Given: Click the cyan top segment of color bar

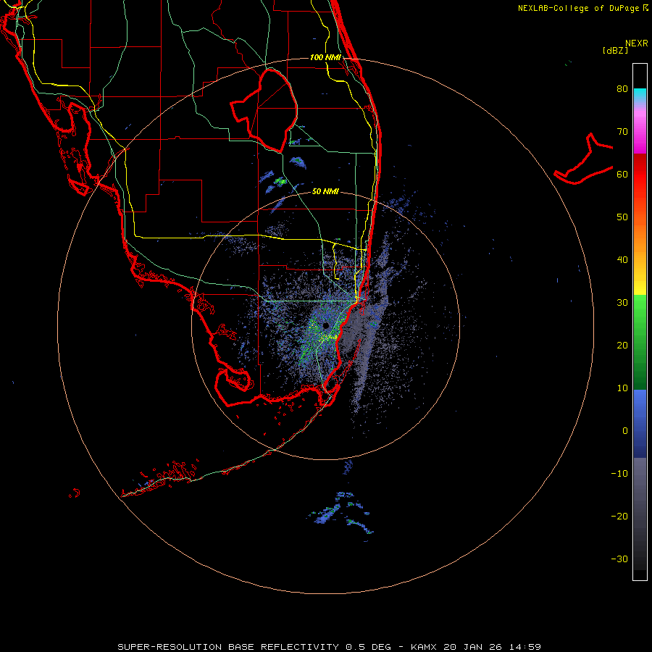Looking at the screenshot, I should pos(640,95).
